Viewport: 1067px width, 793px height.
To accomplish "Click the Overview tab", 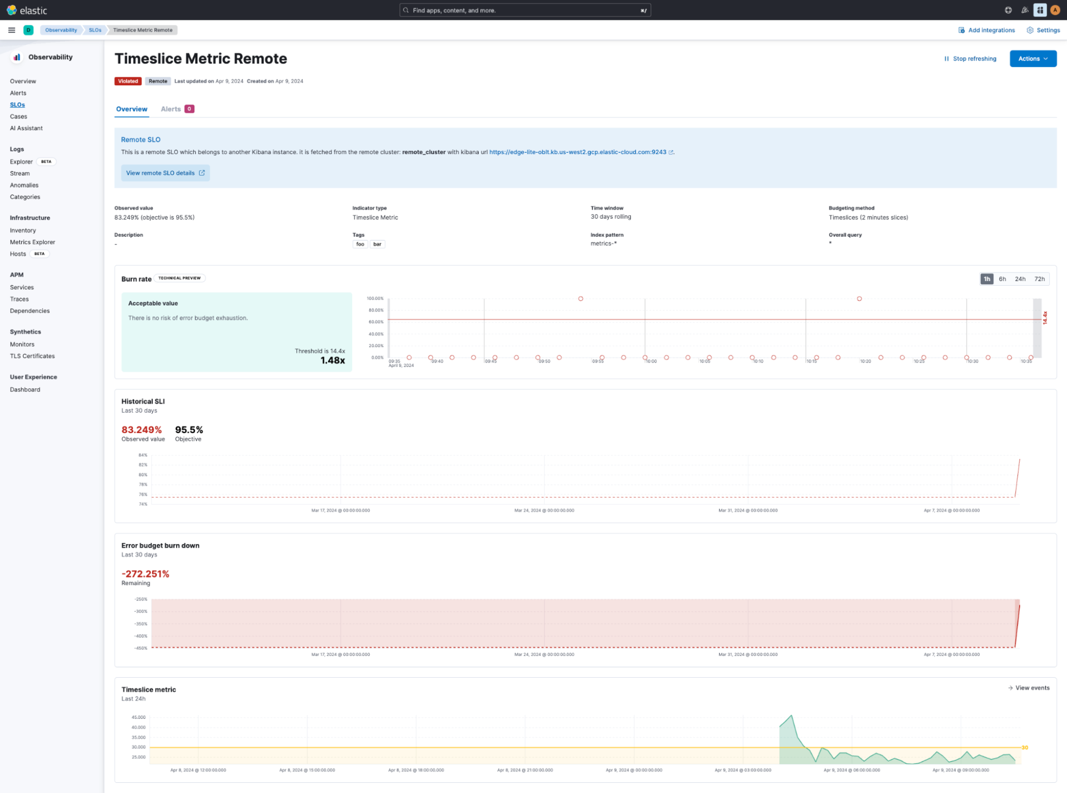I will click(131, 109).
